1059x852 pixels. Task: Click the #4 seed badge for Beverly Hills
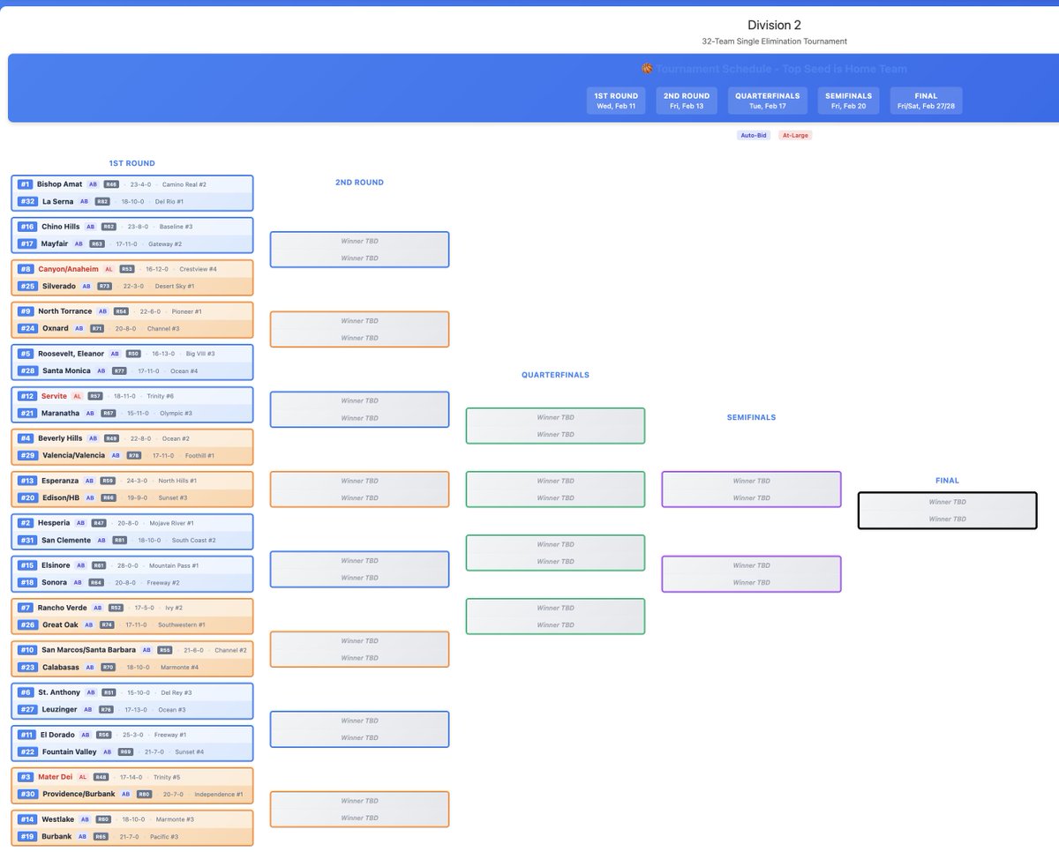pos(25,438)
